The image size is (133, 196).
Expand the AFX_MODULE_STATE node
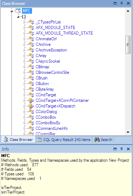24,28
